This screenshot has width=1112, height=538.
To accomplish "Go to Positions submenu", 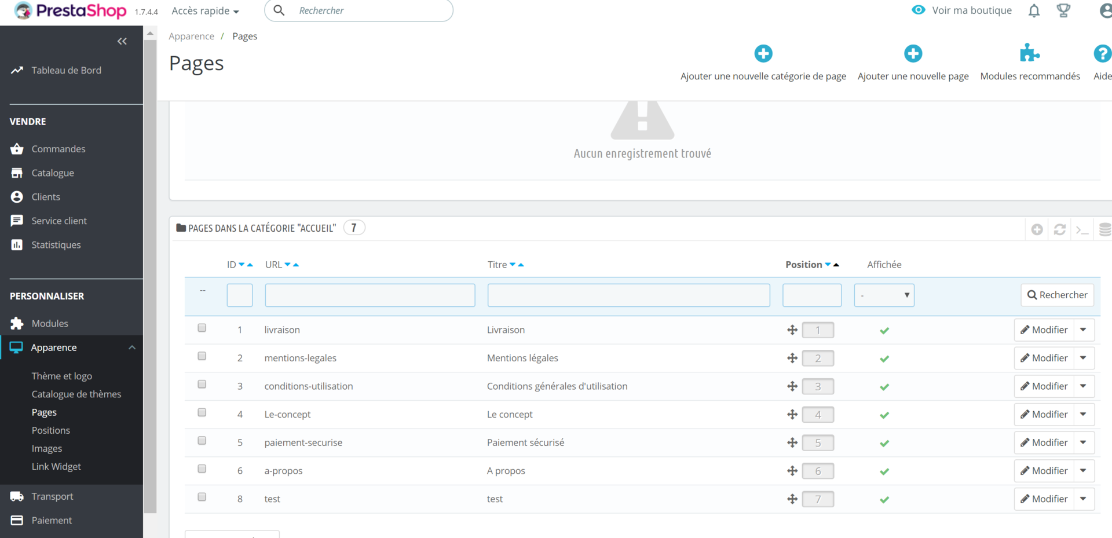I will tap(51, 430).
